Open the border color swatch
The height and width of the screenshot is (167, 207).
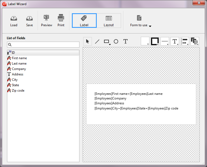(155, 41)
